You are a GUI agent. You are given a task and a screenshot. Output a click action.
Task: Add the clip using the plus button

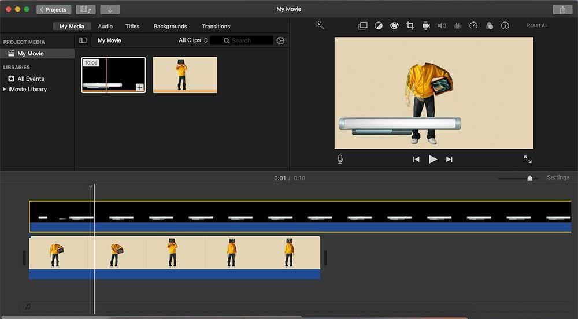[140, 87]
